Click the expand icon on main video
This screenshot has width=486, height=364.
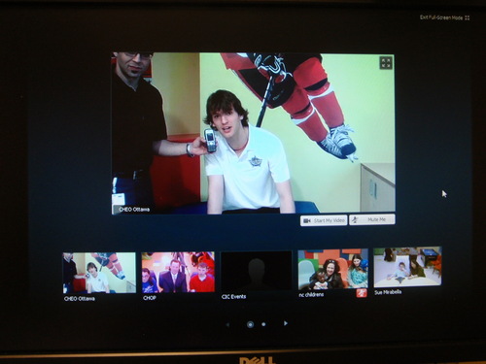pos(386,63)
